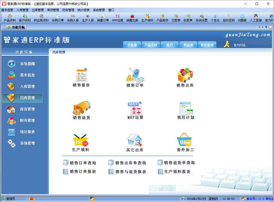
Task: Click the 其它出库 house icon
Action: coord(135,140)
